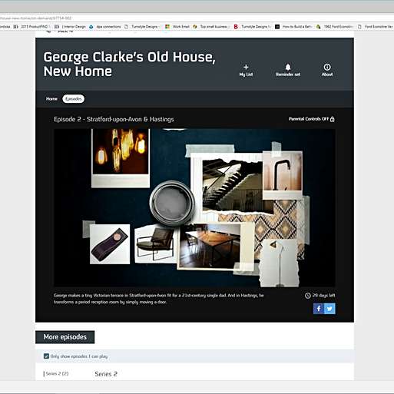
Task: Click the browser address bar URL
Action: point(36,18)
